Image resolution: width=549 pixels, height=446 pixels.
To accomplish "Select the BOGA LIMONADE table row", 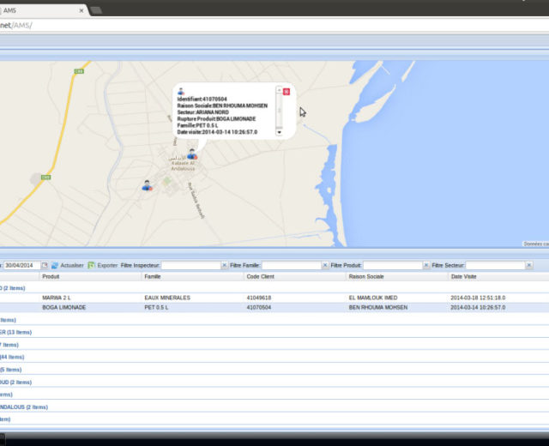I will click(x=257, y=307).
